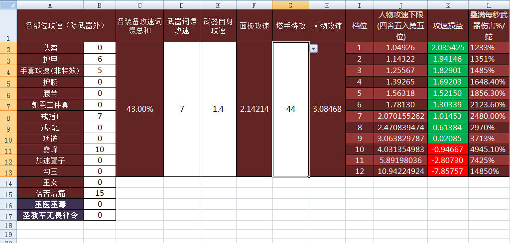510x243 pixels.
Task: Click cell with 头盔 label
Action: 50,48
